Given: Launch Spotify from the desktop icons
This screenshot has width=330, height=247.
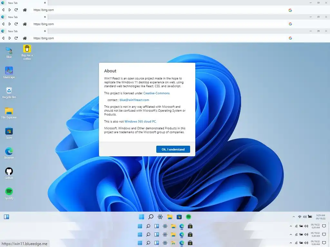Looking at the screenshot, I should pyautogui.click(x=9, y=193).
